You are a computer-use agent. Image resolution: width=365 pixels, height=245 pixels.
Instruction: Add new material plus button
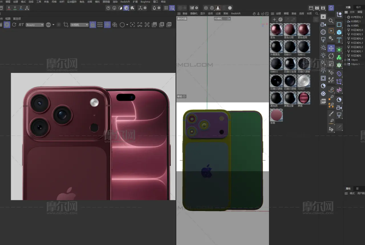pyautogui.click(x=274, y=19)
